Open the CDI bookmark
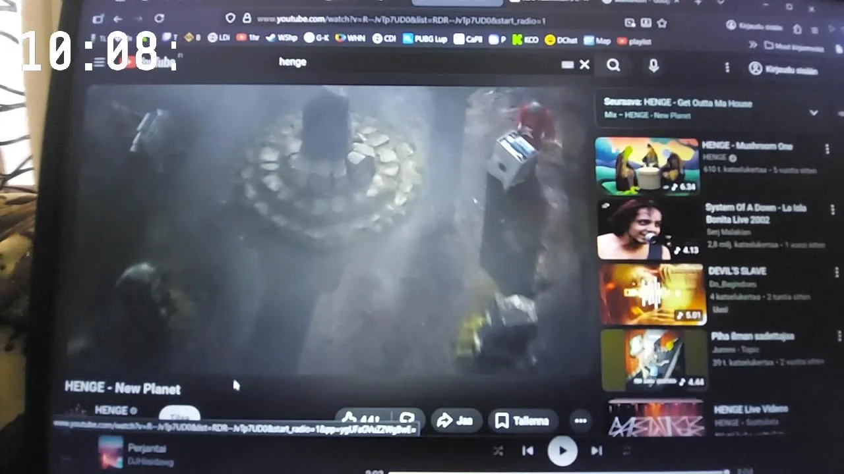Viewport: 844px width, 474px height. [384, 39]
